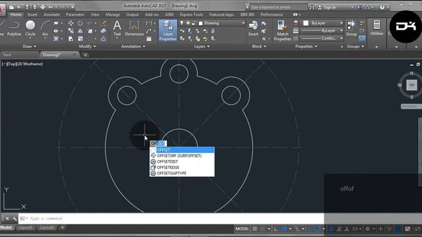The width and height of the screenshot is (422, 237).
Task: Click the Sign In button
Action: point(327,7)
